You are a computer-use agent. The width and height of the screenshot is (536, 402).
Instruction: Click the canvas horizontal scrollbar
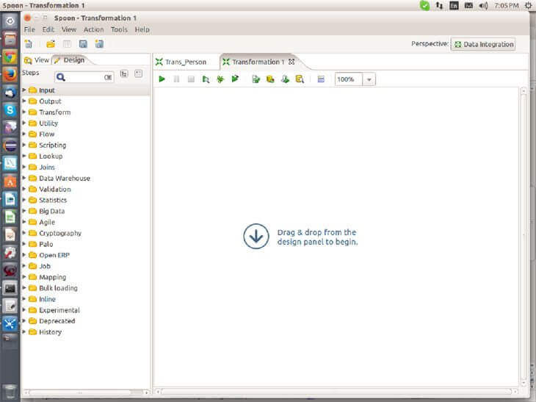(x=337, y=391)
